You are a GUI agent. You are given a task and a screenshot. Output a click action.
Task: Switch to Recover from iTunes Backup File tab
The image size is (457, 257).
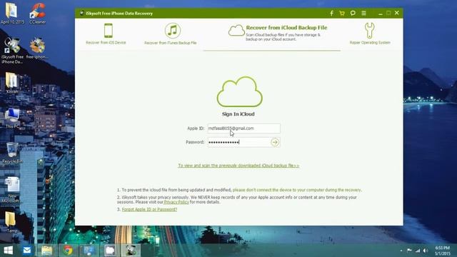(x=171, y=34)
